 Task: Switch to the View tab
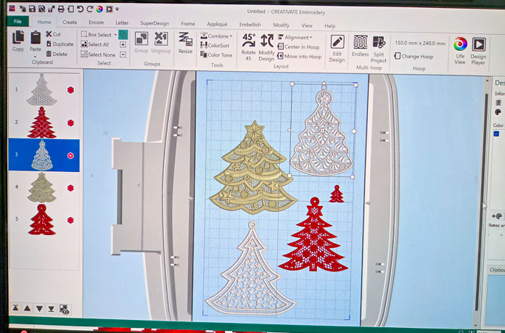click(x=307, y=25)
